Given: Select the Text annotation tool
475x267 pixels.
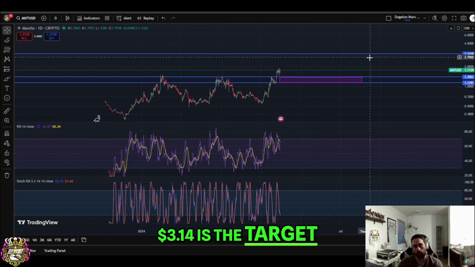Looking at the screenshot, I should (x=7, y=88).
